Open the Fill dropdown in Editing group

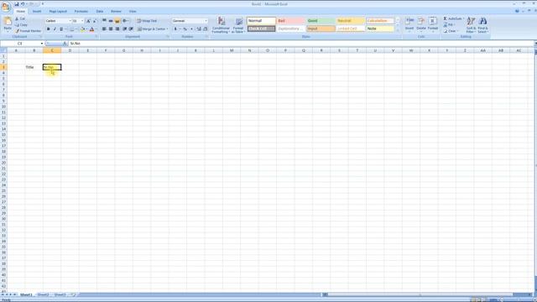tap(450, 24)
